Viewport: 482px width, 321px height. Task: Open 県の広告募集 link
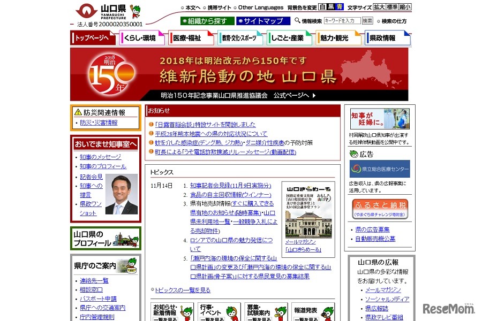[372, 230]
